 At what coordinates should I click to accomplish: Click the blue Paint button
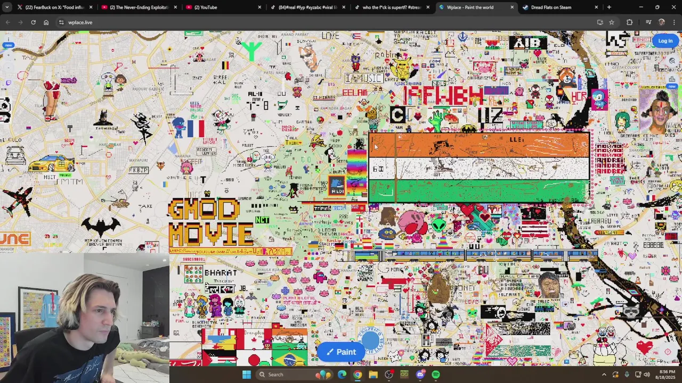341,352
